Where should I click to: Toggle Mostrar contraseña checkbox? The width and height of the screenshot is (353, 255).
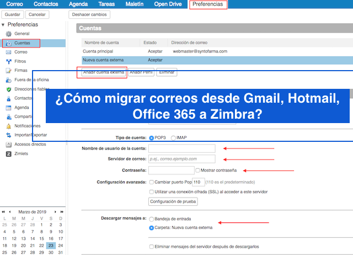click(197, 171)
